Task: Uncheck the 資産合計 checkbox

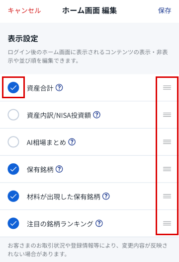Action: click(x=13, y=87)
